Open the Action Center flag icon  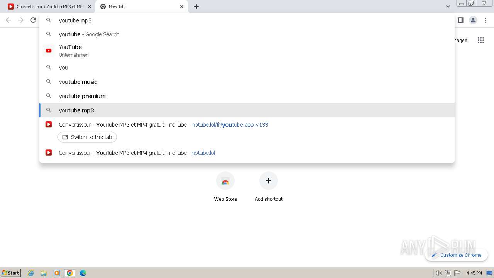pyautogui.click(x=457, y=273)
